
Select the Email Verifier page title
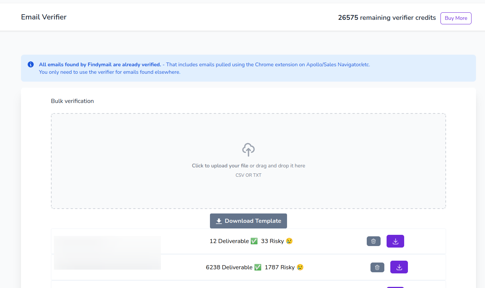click(44, 17)
